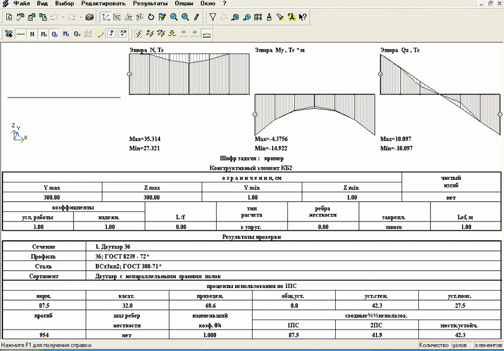
Task: Click the Y max value 300.00 cell
Action: click(x=52, y=197)
